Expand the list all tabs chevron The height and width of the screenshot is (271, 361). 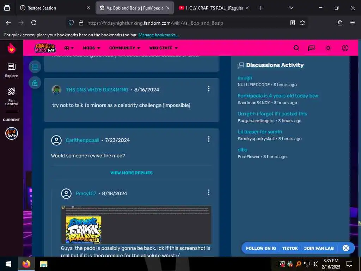291,8
